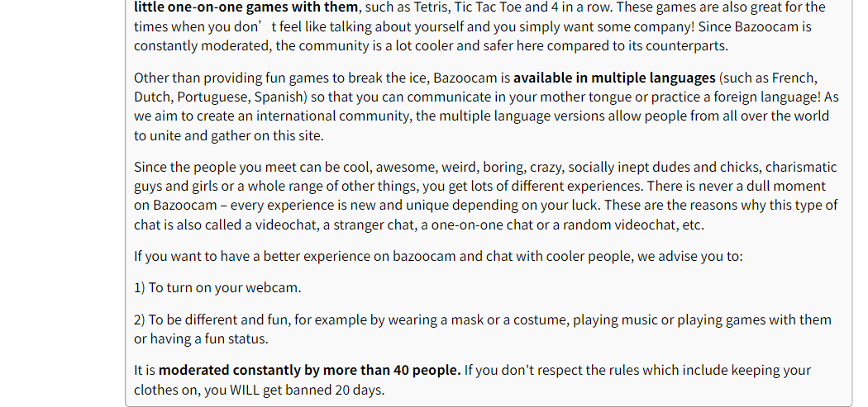Click the bold "moderated constantly by more than 40 people" text
This screenshot has width=868, height=407.
[310, 370]
